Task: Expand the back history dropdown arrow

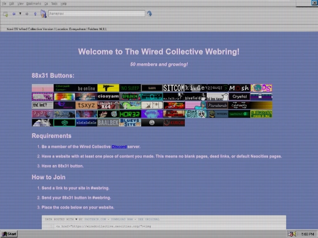Action: pyautogui.click(x=20, y=14)
